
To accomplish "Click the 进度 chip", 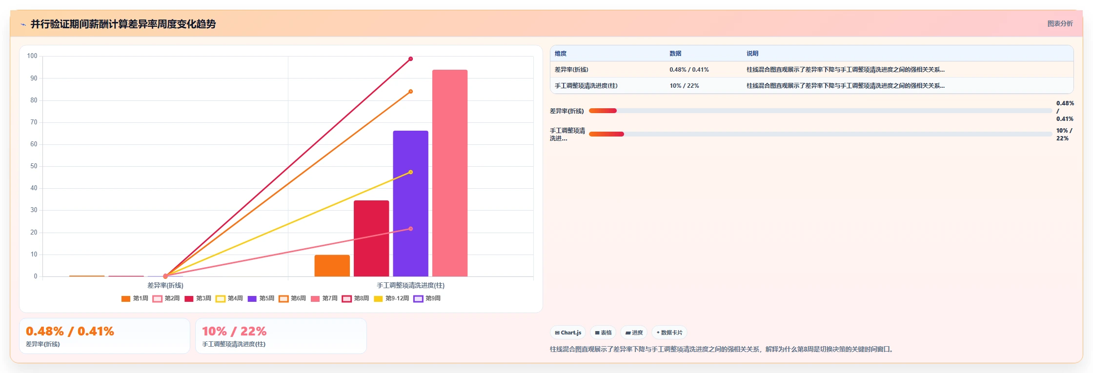I will (x=634, y=333).
